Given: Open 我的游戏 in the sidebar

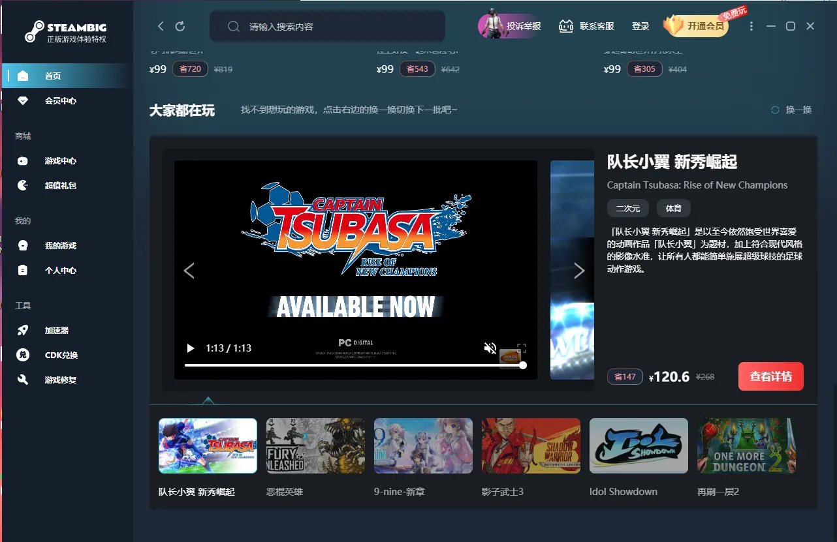Looking at the screenshot, I should point(67,245).
